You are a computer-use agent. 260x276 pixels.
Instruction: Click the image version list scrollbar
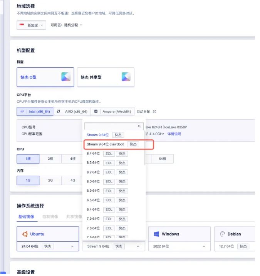tap(144, 148)
